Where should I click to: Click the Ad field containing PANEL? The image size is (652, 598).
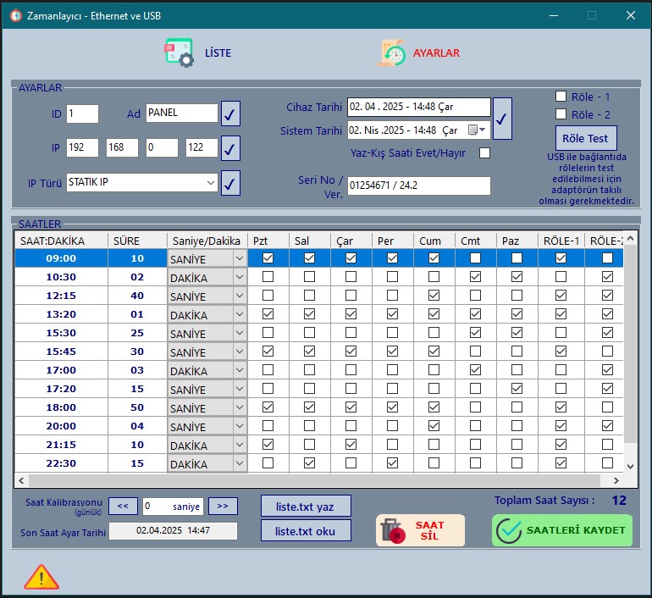[182, 114]
